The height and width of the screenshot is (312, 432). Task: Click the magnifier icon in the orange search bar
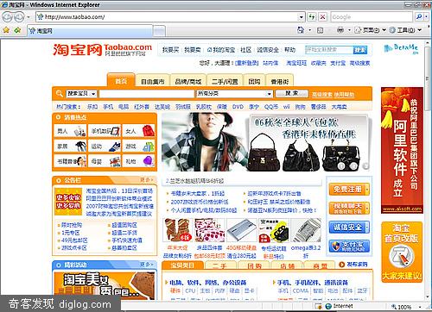pos(60,93)
